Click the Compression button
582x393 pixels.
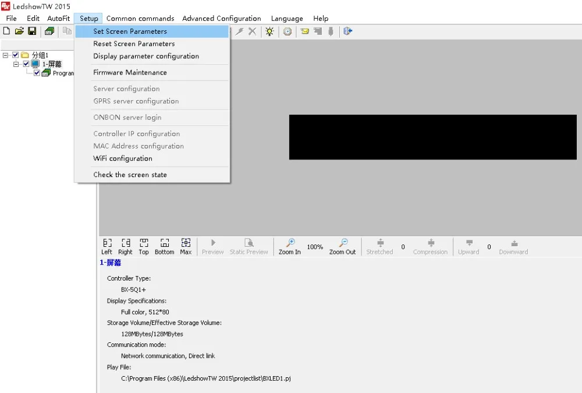[431, 247]
